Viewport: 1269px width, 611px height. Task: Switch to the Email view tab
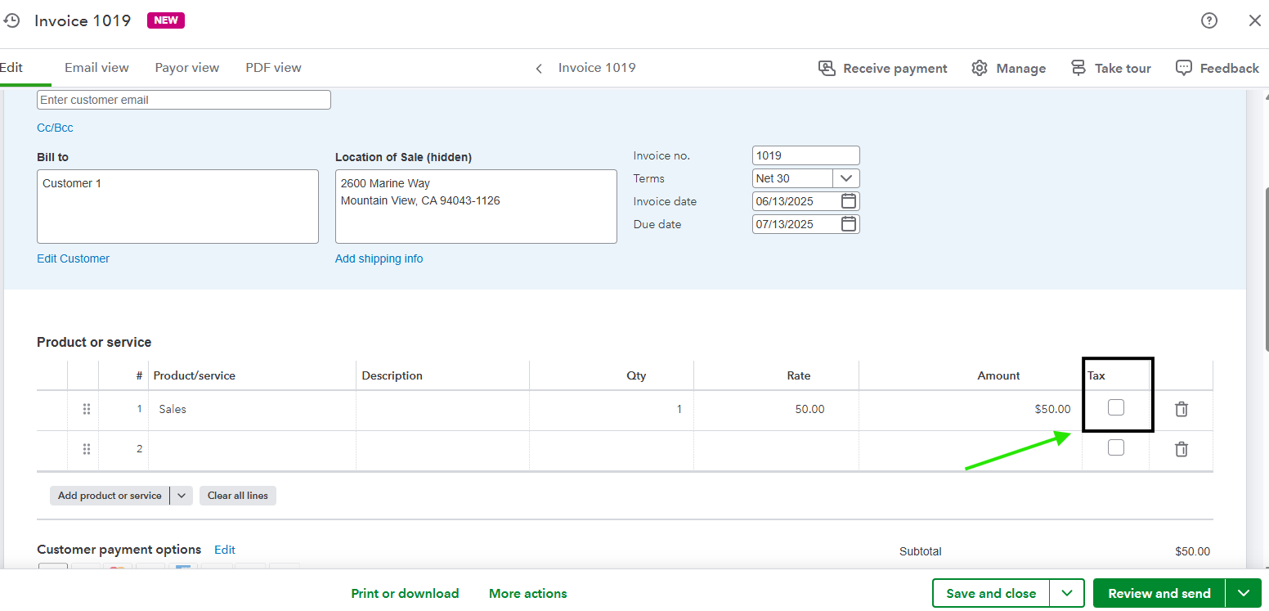tap(96, 68)
